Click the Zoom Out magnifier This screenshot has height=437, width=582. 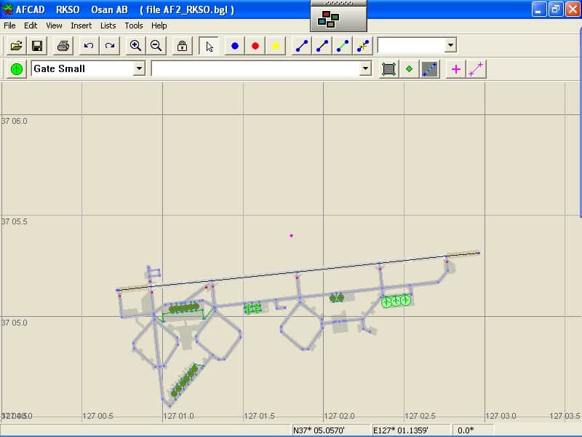point(156,46)
